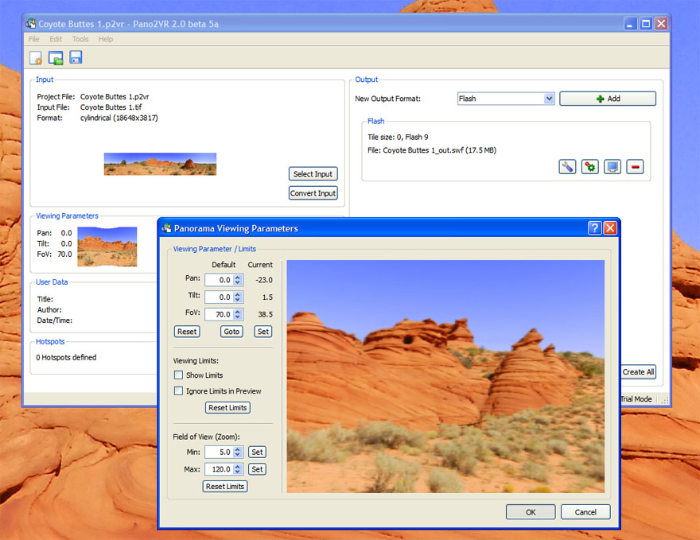Close the Panorama Viewing Parameters dialog
The image size is (700, 540).
click(610, 228)
